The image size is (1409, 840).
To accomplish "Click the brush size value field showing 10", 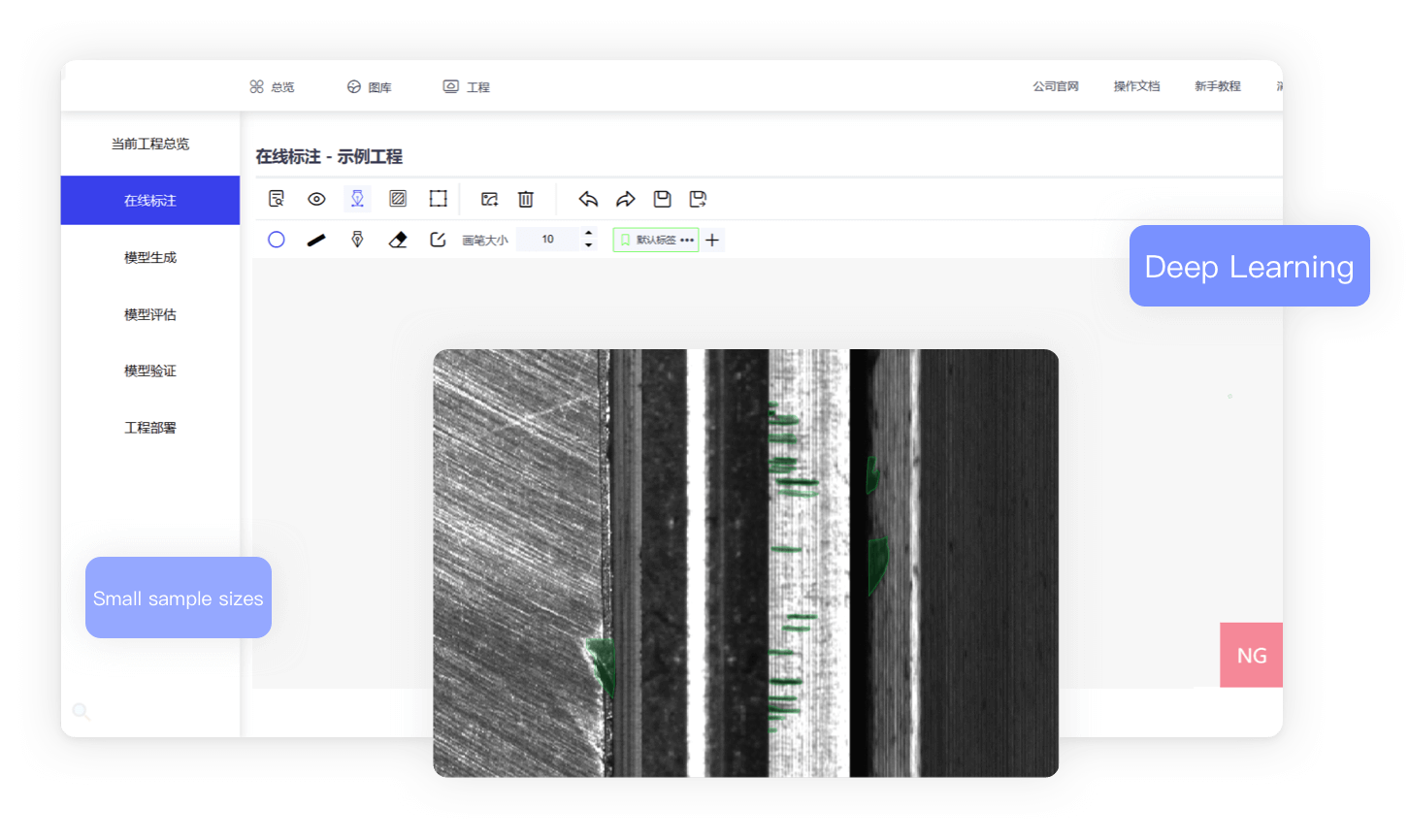I will (548, 240).
